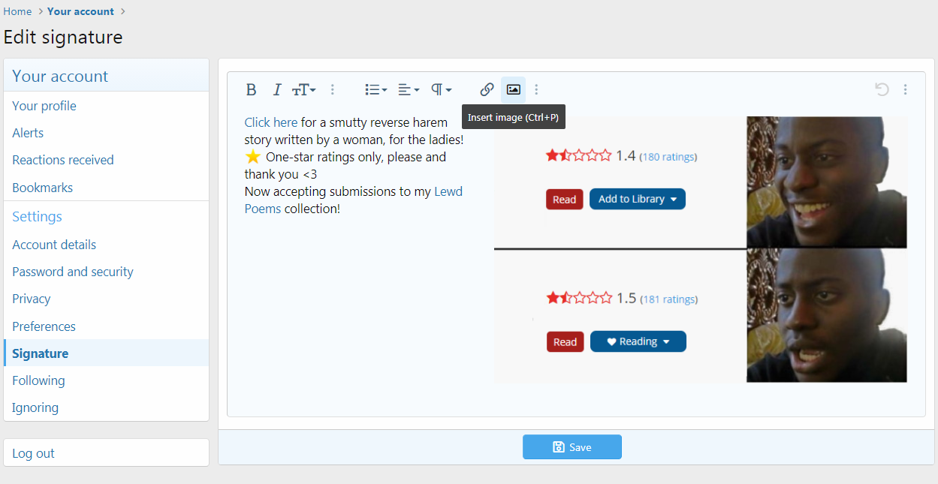Toggle italic text formatting

click(x=276, y=90)
